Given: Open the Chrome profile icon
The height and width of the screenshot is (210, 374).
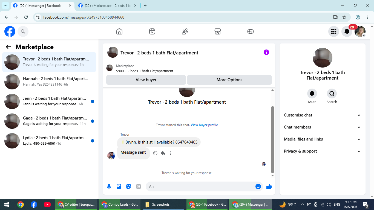Looking at the screenshot, I should (358, 17).
